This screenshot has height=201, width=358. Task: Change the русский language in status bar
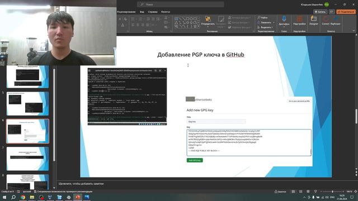pos(27,192)
